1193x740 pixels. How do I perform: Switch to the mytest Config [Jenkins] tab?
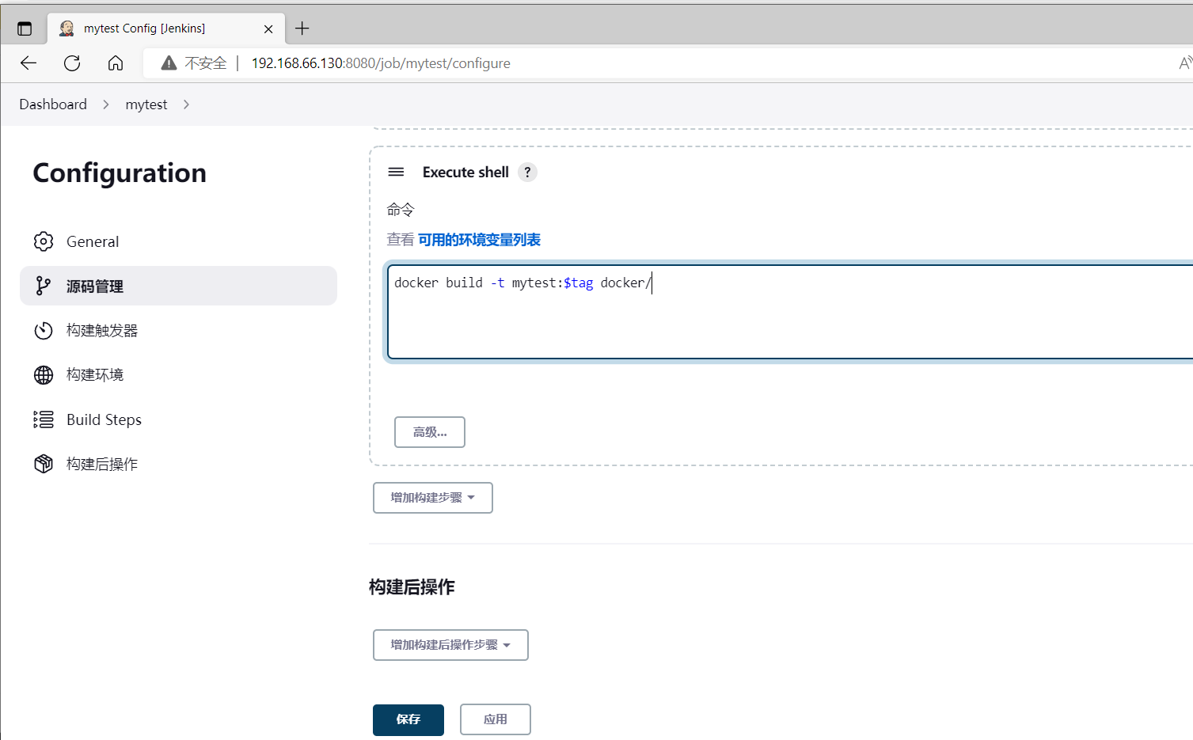click(x=166, y=28)
